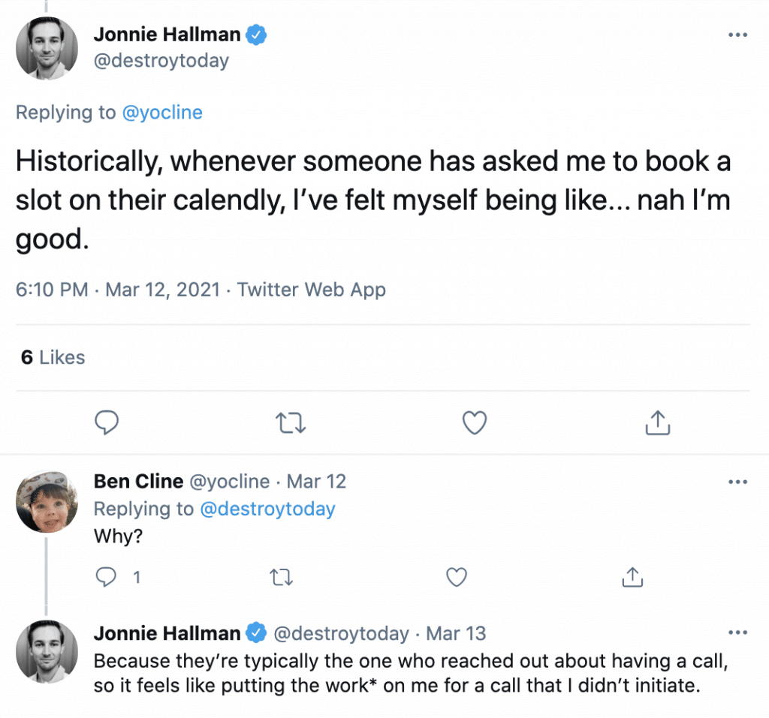Share Ben Cline's reply tweet

[x=632, y=576]
